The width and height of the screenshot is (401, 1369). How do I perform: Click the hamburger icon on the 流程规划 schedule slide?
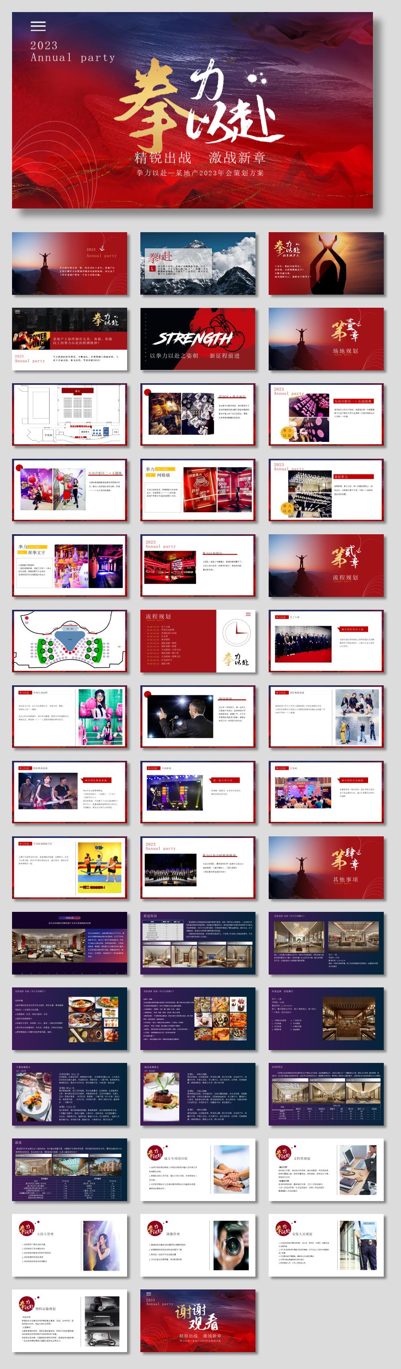click(248, 614)
